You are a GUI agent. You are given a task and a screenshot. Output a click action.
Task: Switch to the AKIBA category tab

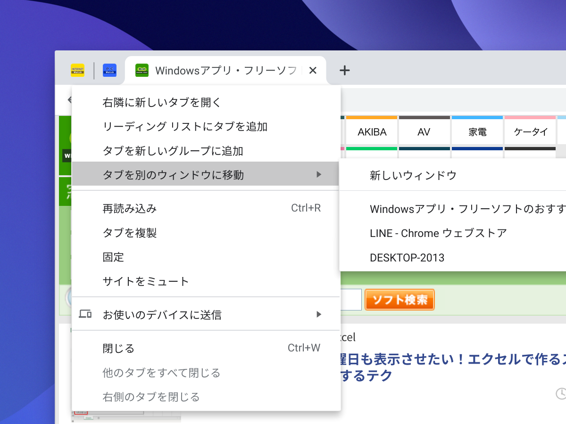coord(372,132)
